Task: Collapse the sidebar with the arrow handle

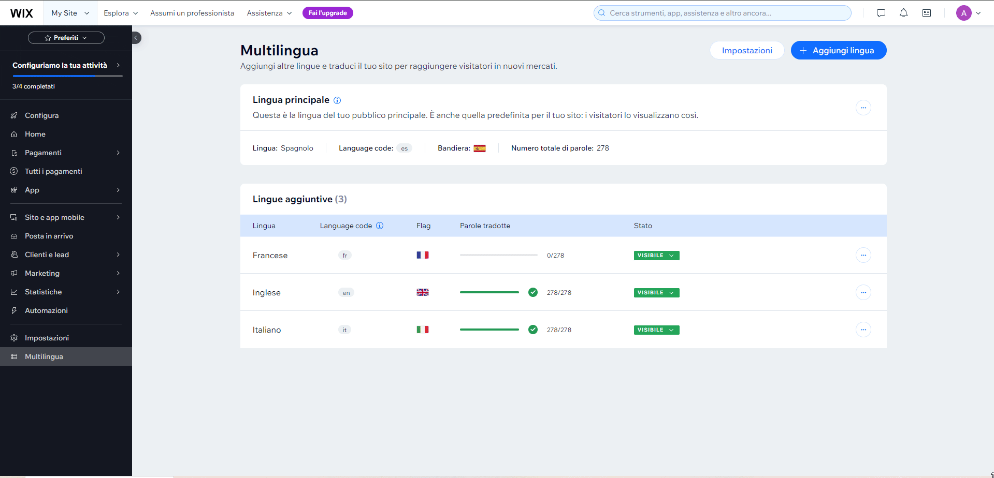Action: (x=136, y=38)
